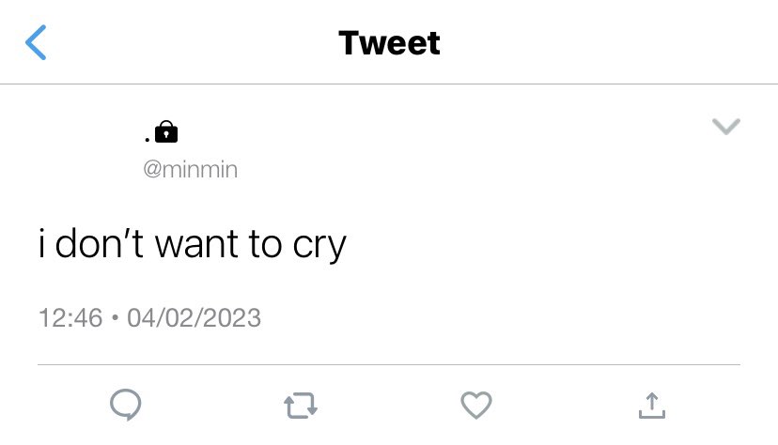Click the word 'don't' in the tweet
778x445 pixels.
pos(100,243)
